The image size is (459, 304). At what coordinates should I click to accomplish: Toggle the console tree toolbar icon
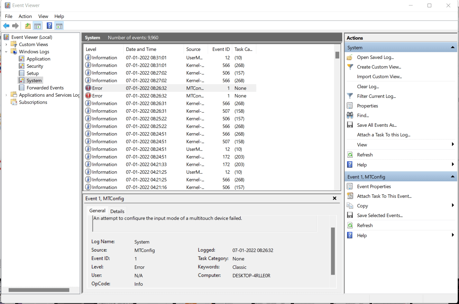pyautogui.click(x=38, y=26)
